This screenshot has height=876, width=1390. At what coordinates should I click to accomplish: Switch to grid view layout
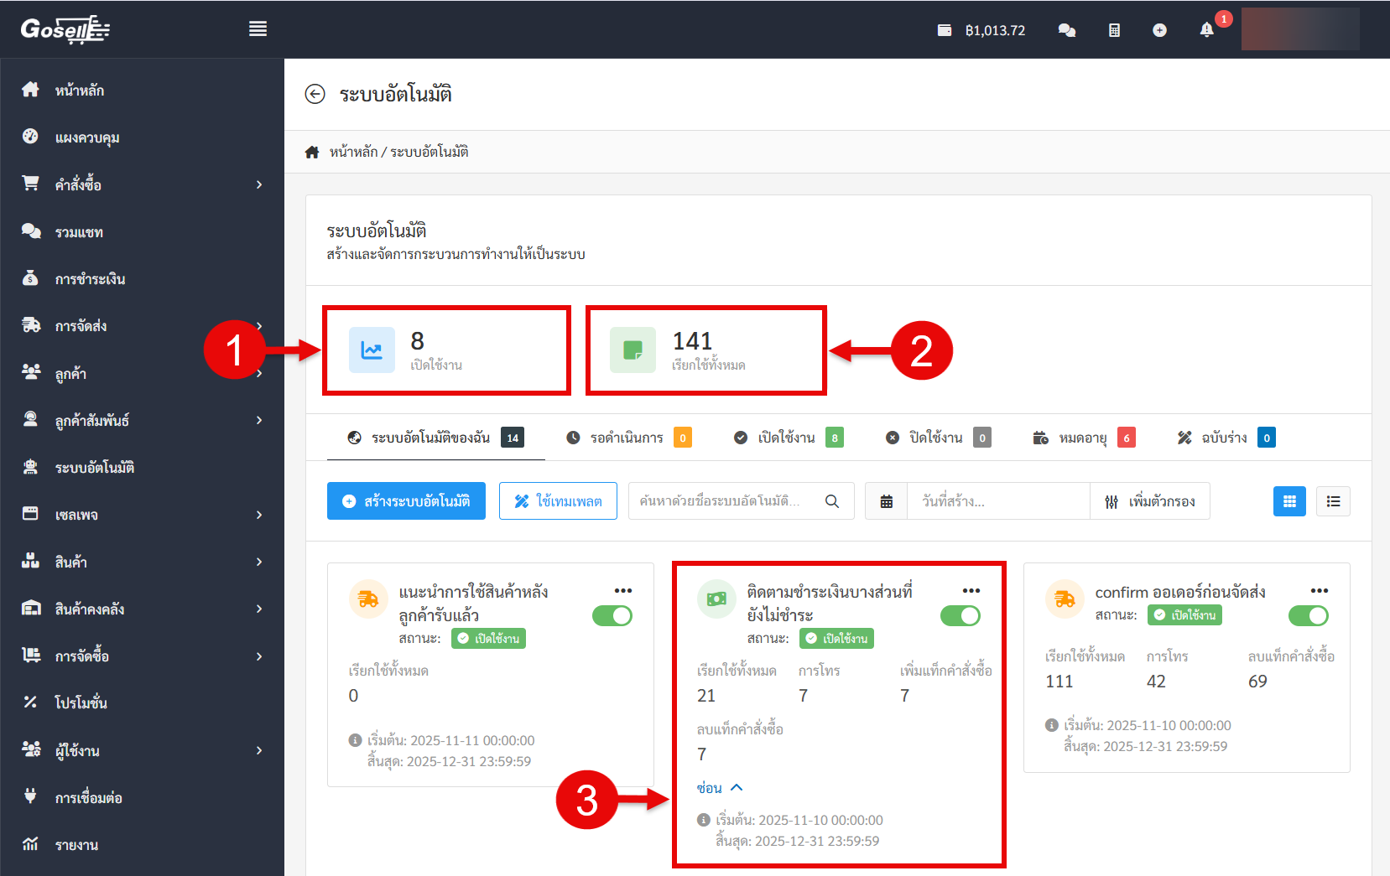[1289, 501]
